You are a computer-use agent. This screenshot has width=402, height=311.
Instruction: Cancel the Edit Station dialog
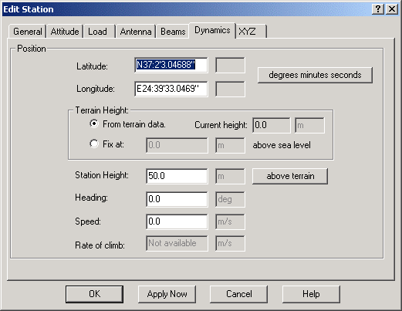tap(239, 294)
